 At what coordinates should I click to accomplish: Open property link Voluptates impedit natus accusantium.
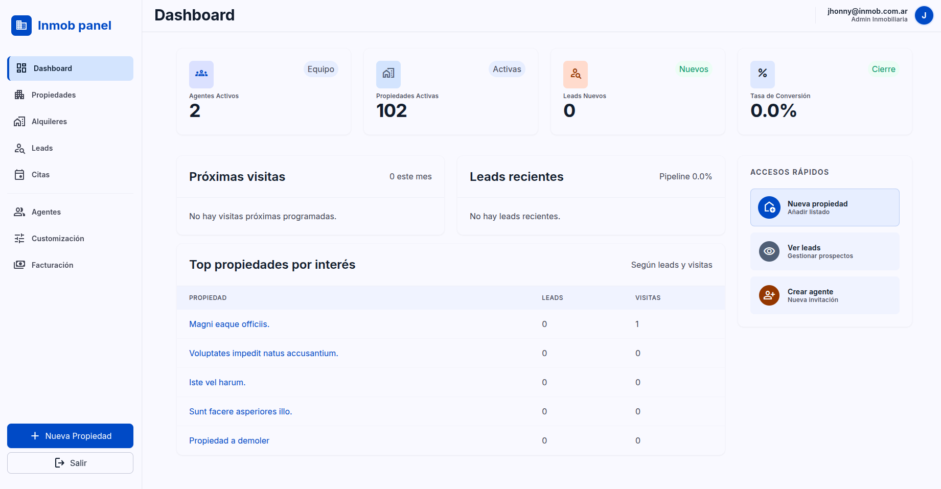point(264,353)
